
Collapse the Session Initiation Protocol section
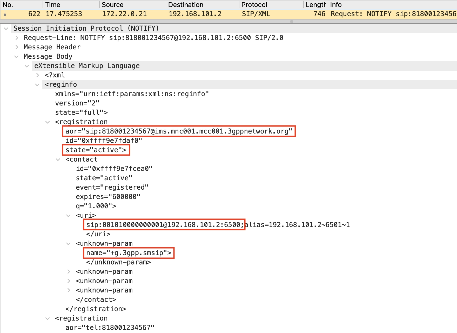click(6, 29)
